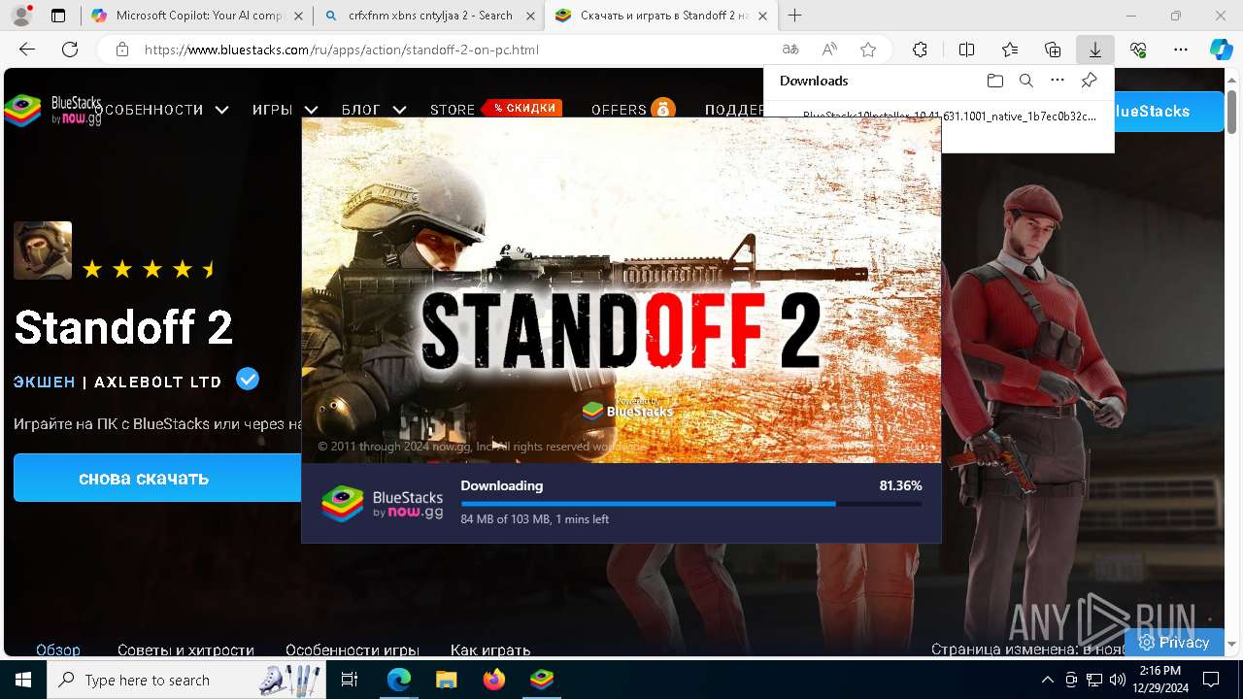
Task: Open a new browser tab
Action: pyautogui.click(x=795, y=16)
